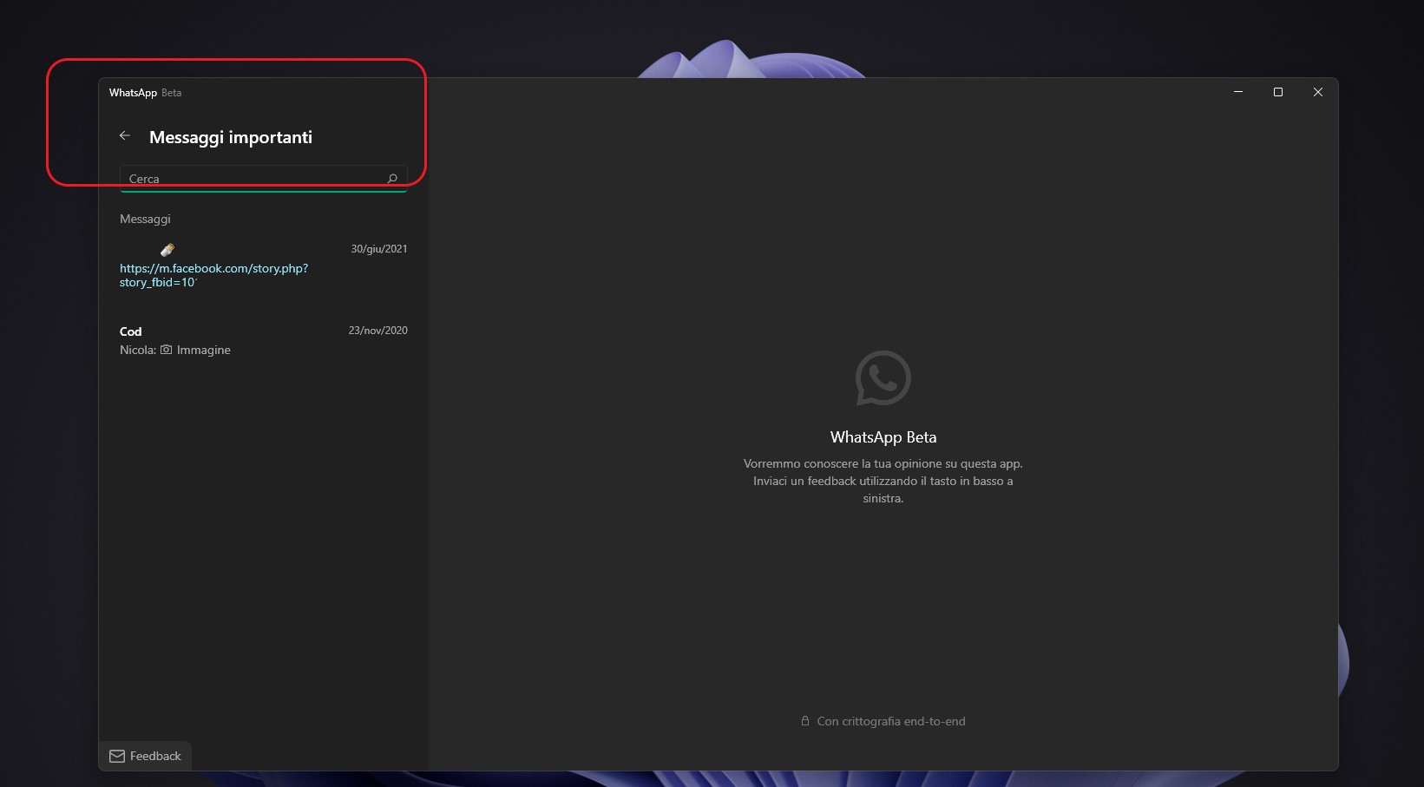Click the 23/nov/2020 date label
The width and height of the screenshot is (1424, 787).
coord(378,331)
